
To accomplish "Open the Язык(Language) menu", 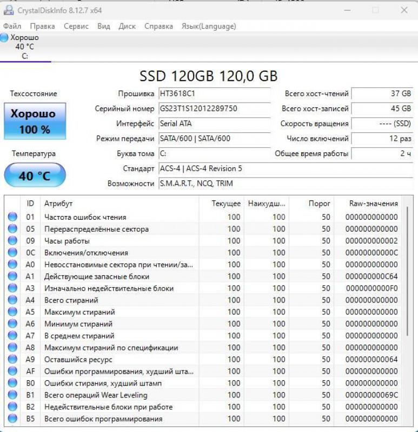I will [x=209, y=26].
